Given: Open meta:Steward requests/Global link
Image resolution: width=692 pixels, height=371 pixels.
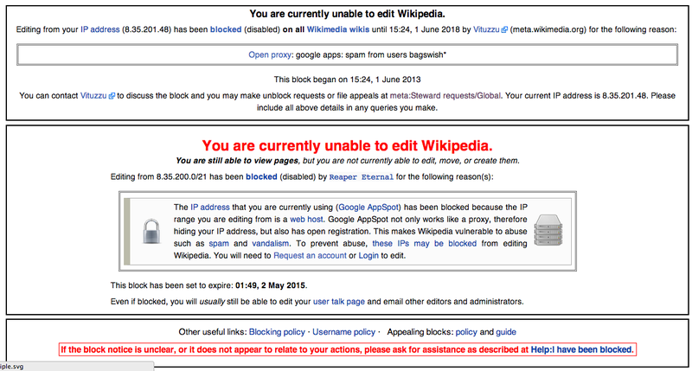Looking at the screenshot, I should 445,96.
